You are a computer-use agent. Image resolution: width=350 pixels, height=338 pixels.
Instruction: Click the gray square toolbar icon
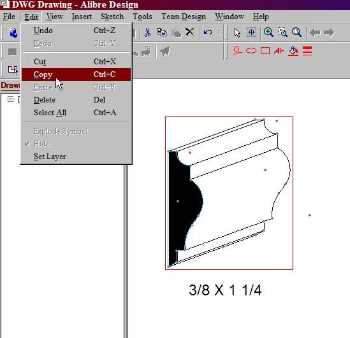pyautogui.click(x=13, y=52)
